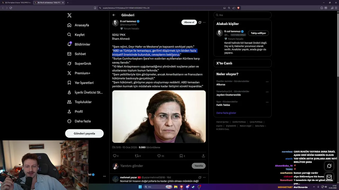Open options for Jayden Oosterwolde trend
The height and width of the screenshot is (190, 339).
point(267,92)
